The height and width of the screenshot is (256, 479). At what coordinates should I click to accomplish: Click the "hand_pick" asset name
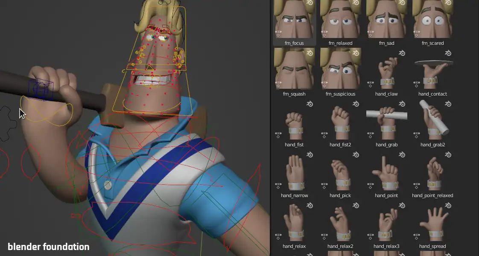pyautogui.click(x=340, y=195)
